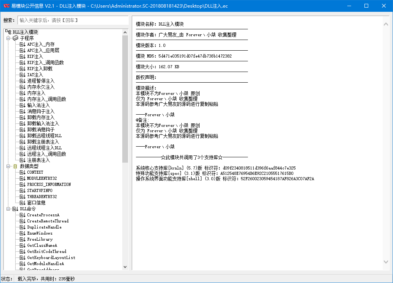Collapse the 子程序 branch

pyautogui.click(x=8, y=38)
